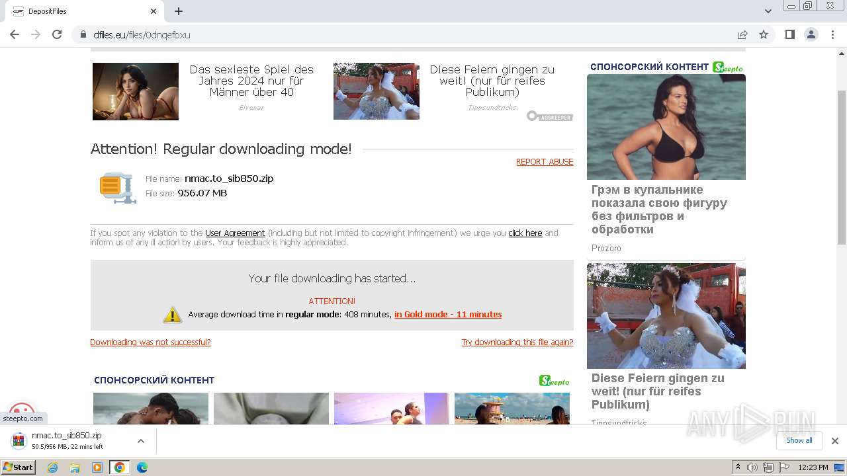Open the Chrome profile avatar

[x=811, y=34]
